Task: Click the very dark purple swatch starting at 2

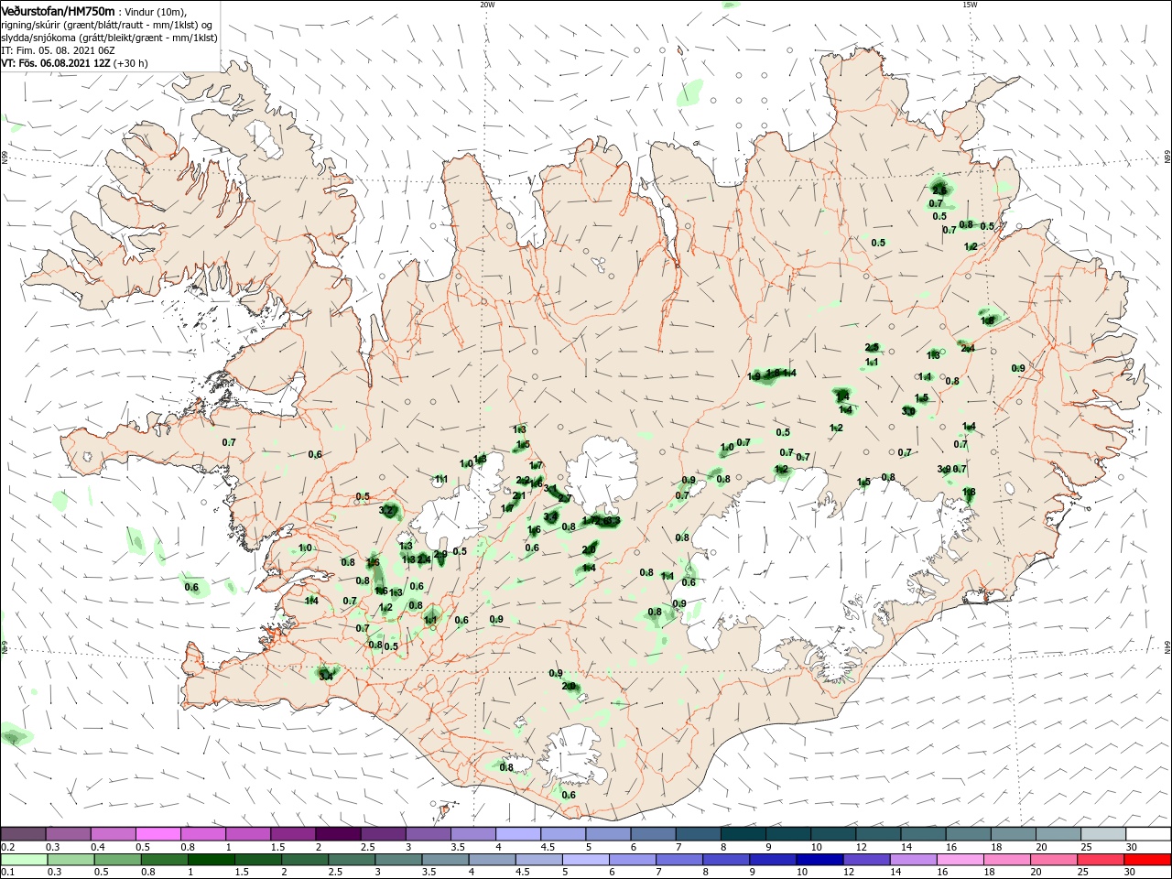Action: (337, 834)
